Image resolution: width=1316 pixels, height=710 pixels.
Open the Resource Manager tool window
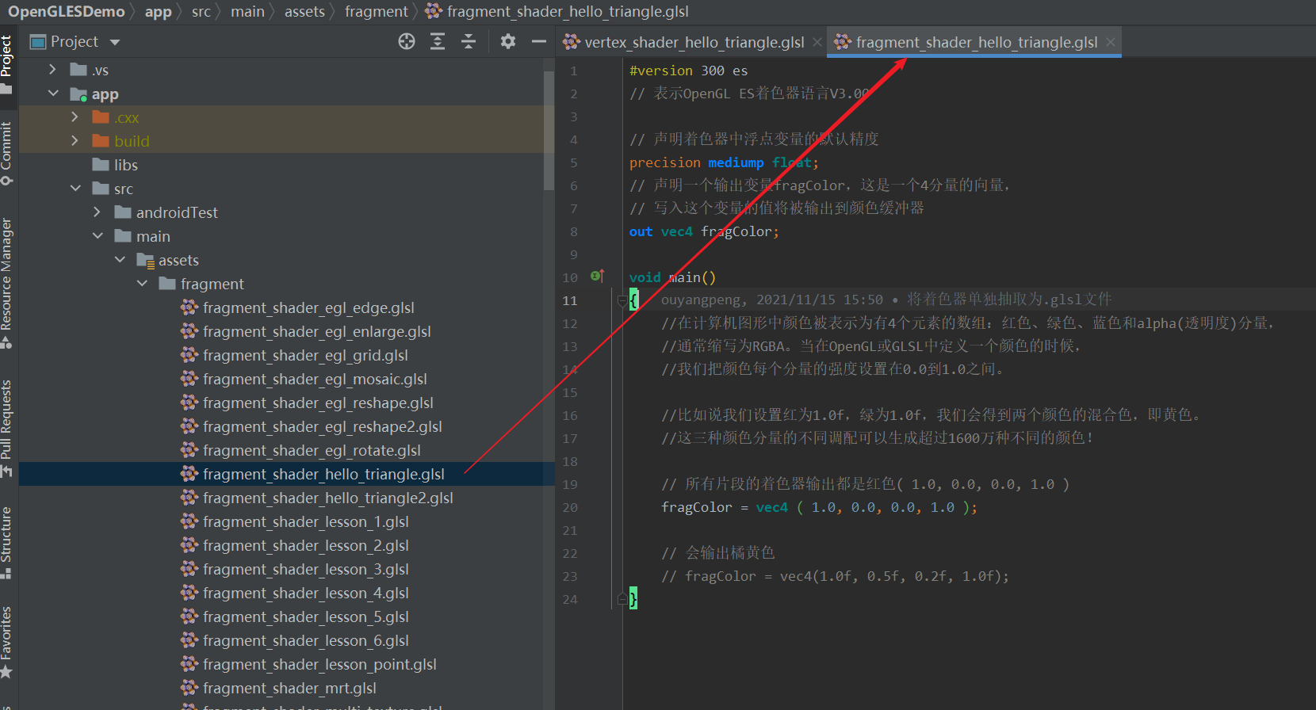6,283
